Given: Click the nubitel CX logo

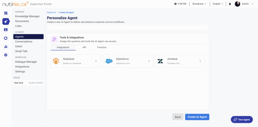Looking at the screenshot, I should pos(15,4).
